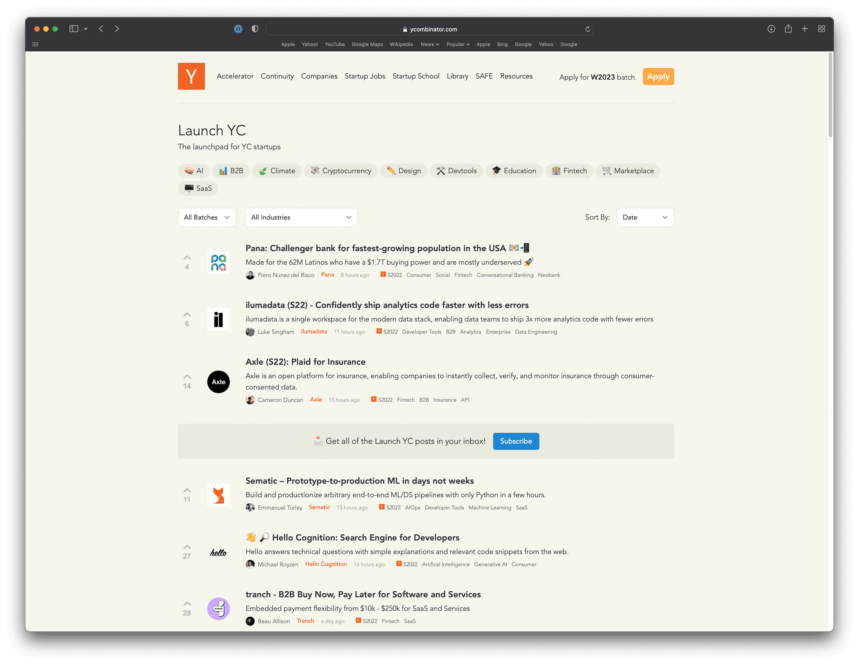The height and width of the screenshot is (665, 859).
Task: Upvote the Axle launch post
Action: (x=187, y=377)
